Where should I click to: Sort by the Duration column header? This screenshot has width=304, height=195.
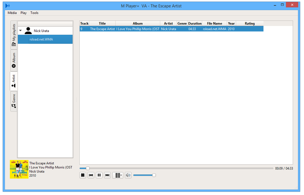coord(195,23)
